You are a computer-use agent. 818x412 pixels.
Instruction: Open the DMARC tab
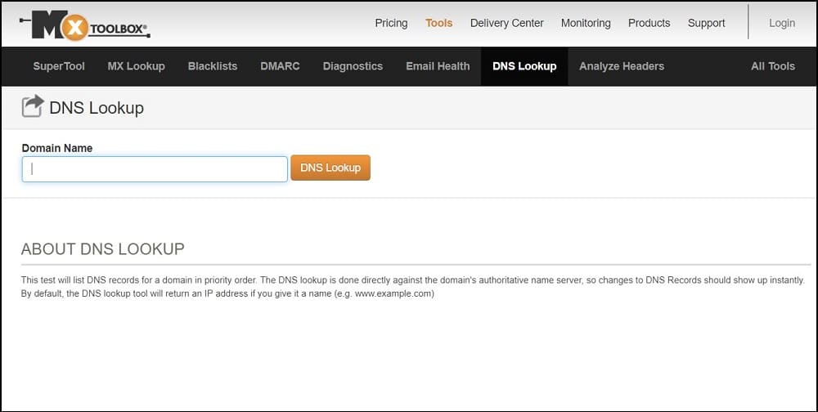click(280, 66)
